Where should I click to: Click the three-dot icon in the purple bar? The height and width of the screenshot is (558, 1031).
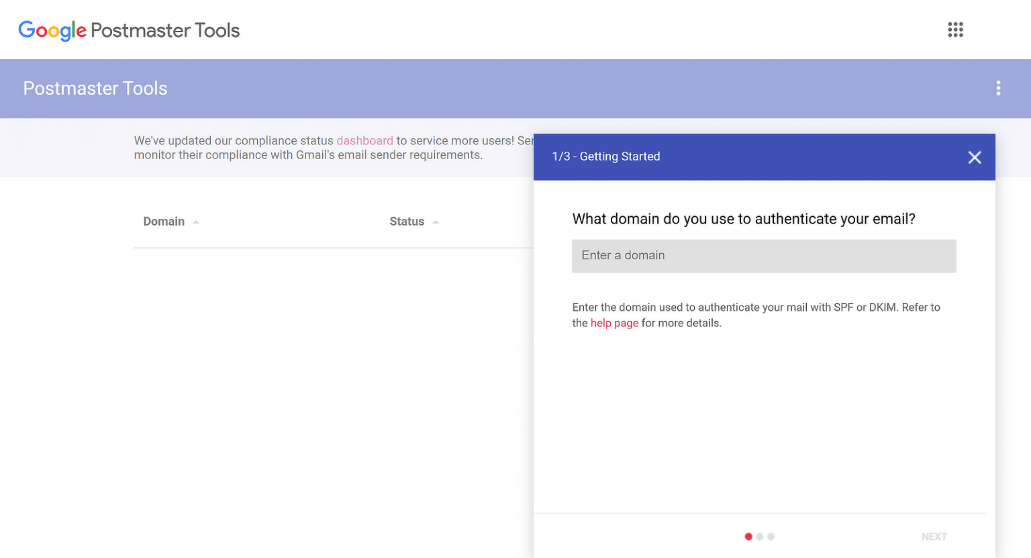(999, 88)
